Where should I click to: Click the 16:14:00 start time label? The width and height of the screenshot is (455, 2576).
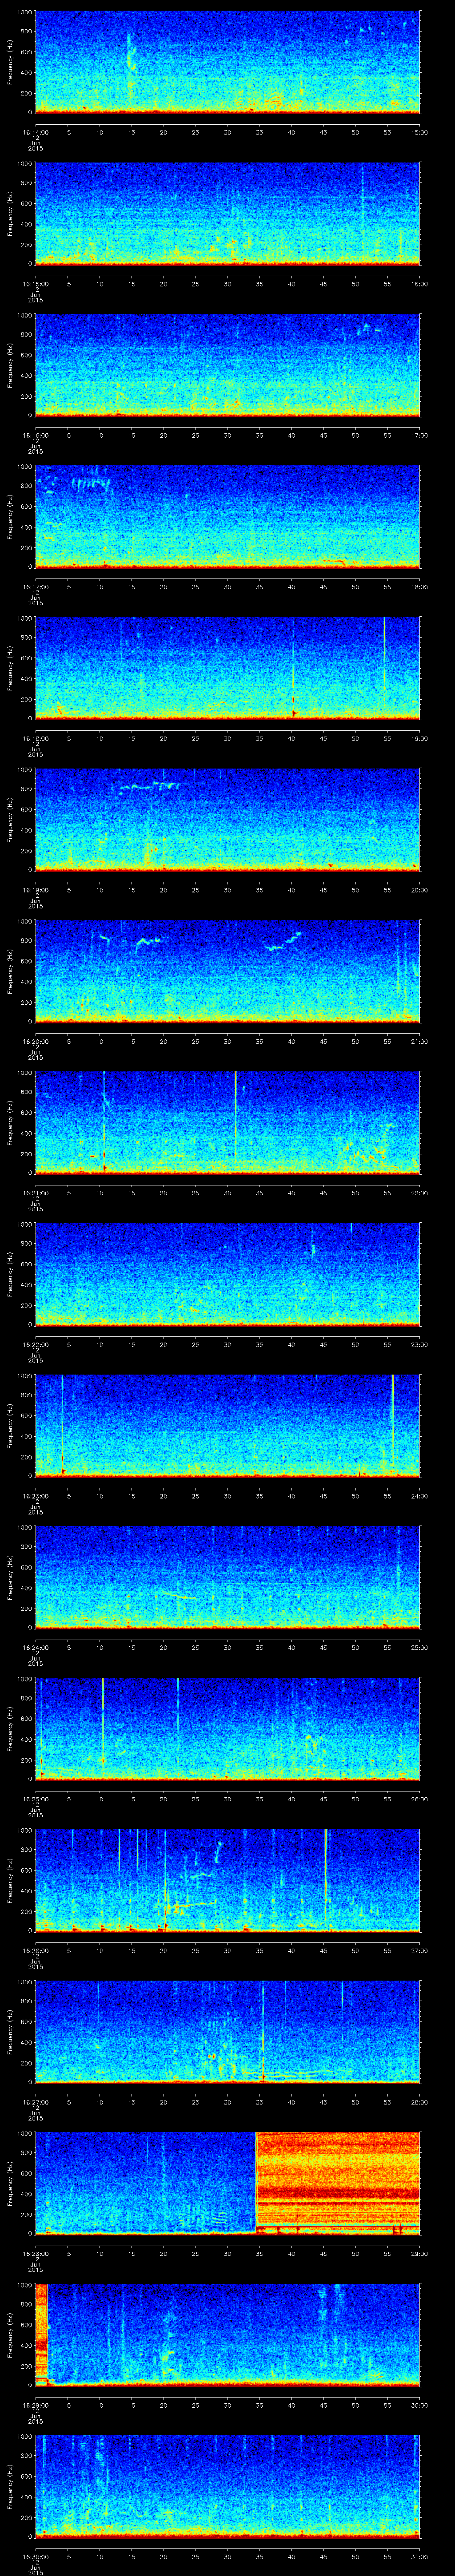[x=35, y=132]
